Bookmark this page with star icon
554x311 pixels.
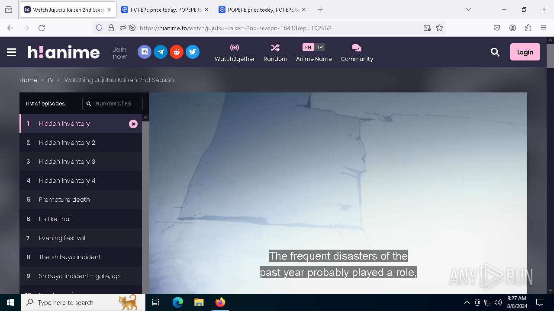(x=439, y=28)
